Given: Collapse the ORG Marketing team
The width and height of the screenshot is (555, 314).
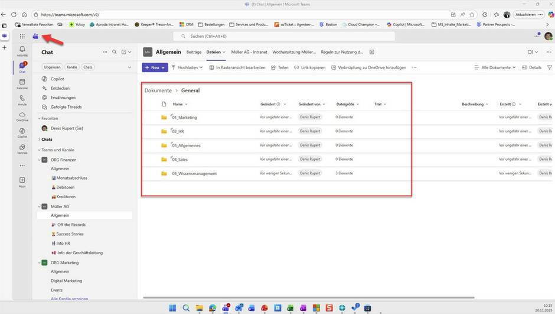Looking at the screenshot, I should [39, 263].
